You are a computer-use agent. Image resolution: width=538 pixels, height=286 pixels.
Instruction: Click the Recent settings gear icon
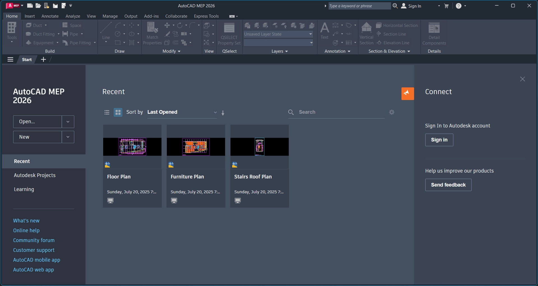392,112
